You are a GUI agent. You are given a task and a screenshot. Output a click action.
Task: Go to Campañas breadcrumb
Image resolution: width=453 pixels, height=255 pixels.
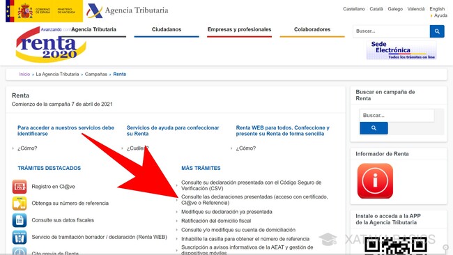pos(96,75)
